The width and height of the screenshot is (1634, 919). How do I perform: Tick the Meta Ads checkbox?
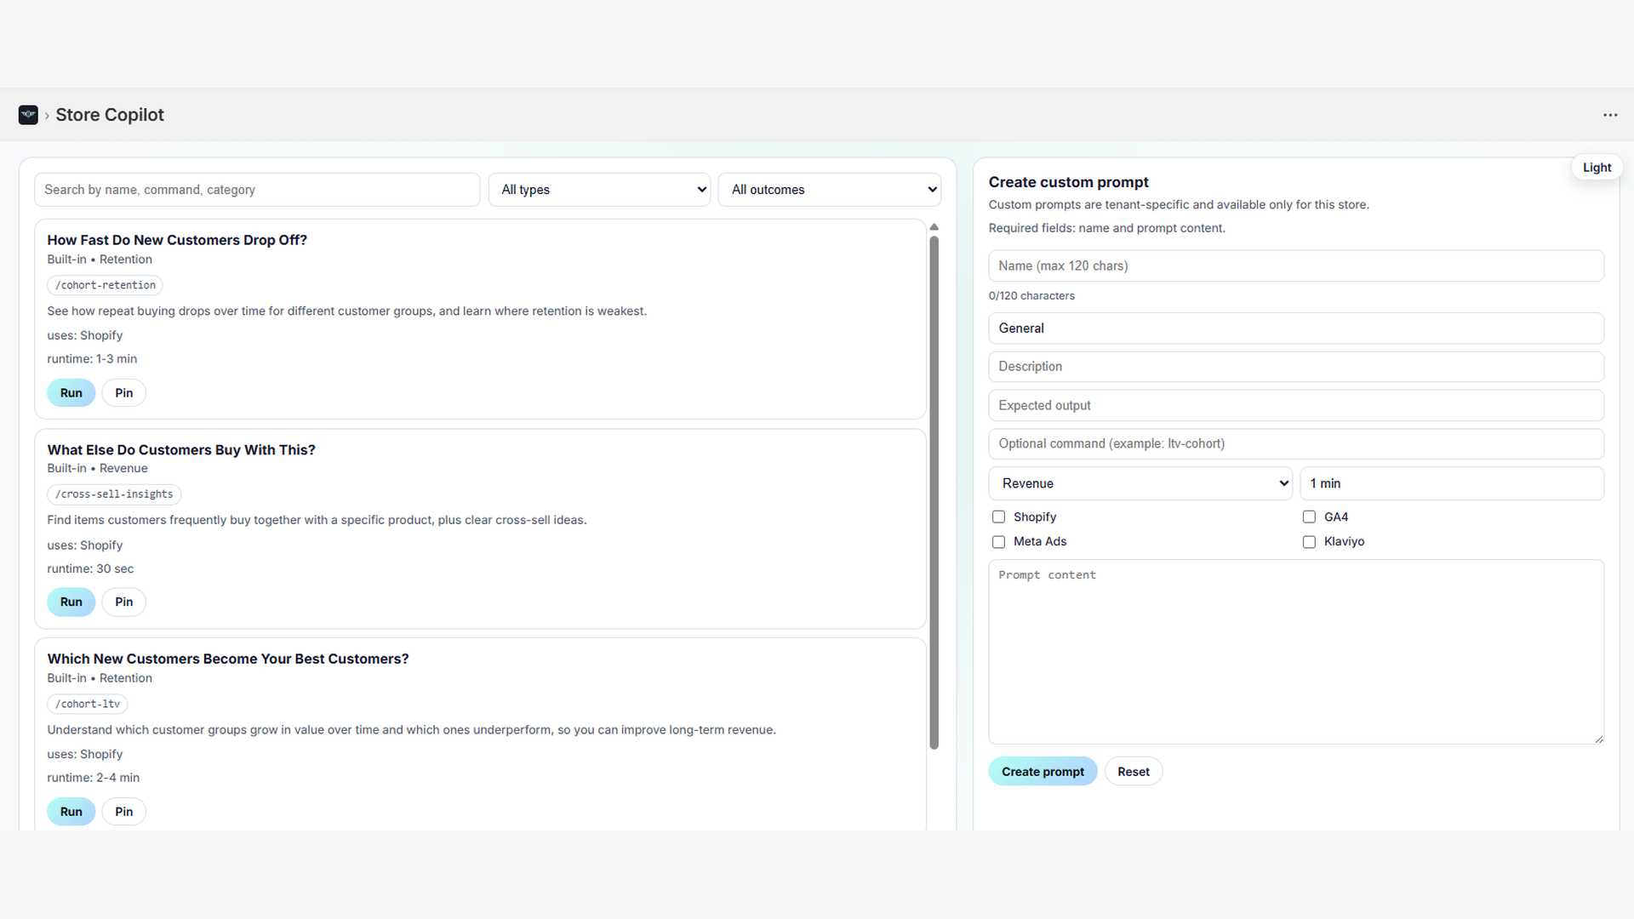click(x=998, y=542)
